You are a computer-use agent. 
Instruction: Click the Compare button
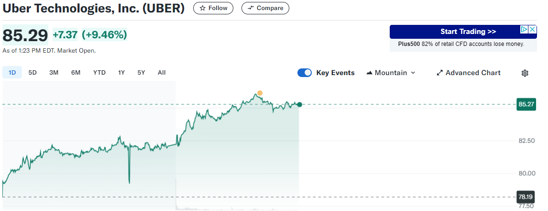(265, 8)
